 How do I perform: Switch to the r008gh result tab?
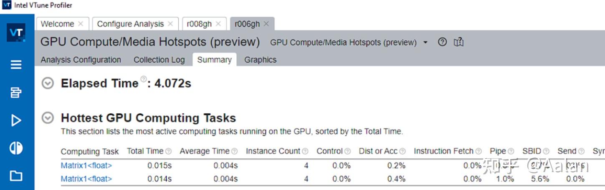coord(199,24)
